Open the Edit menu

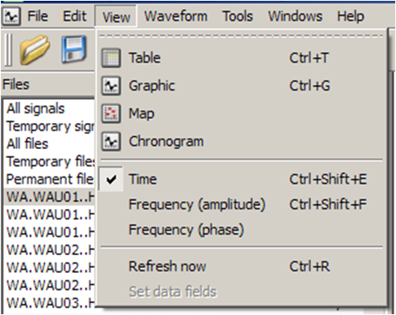[74, 16]
